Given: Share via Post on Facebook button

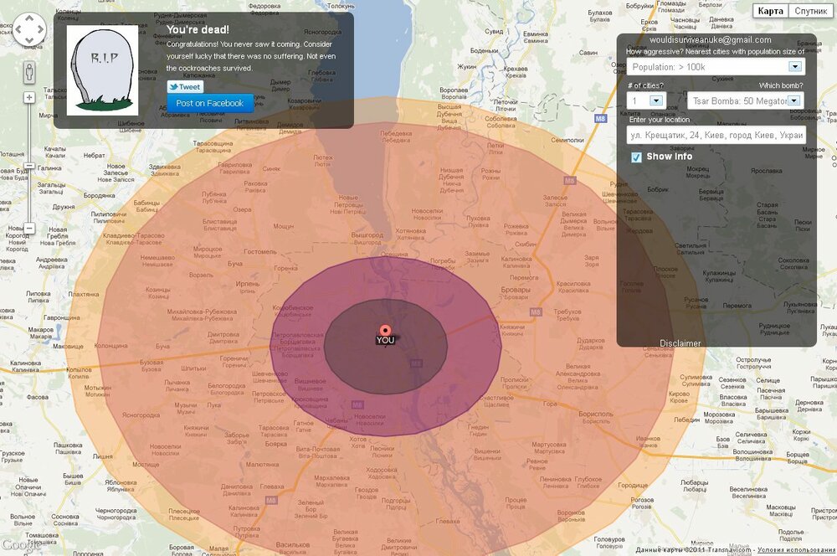Looking at the screenshot, I should coord(210,103).
